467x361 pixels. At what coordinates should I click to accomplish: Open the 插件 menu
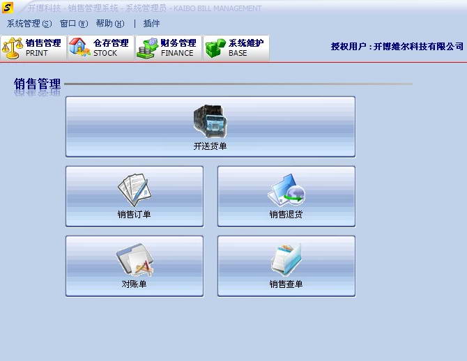pyautogui.click(x=151, y=24)
